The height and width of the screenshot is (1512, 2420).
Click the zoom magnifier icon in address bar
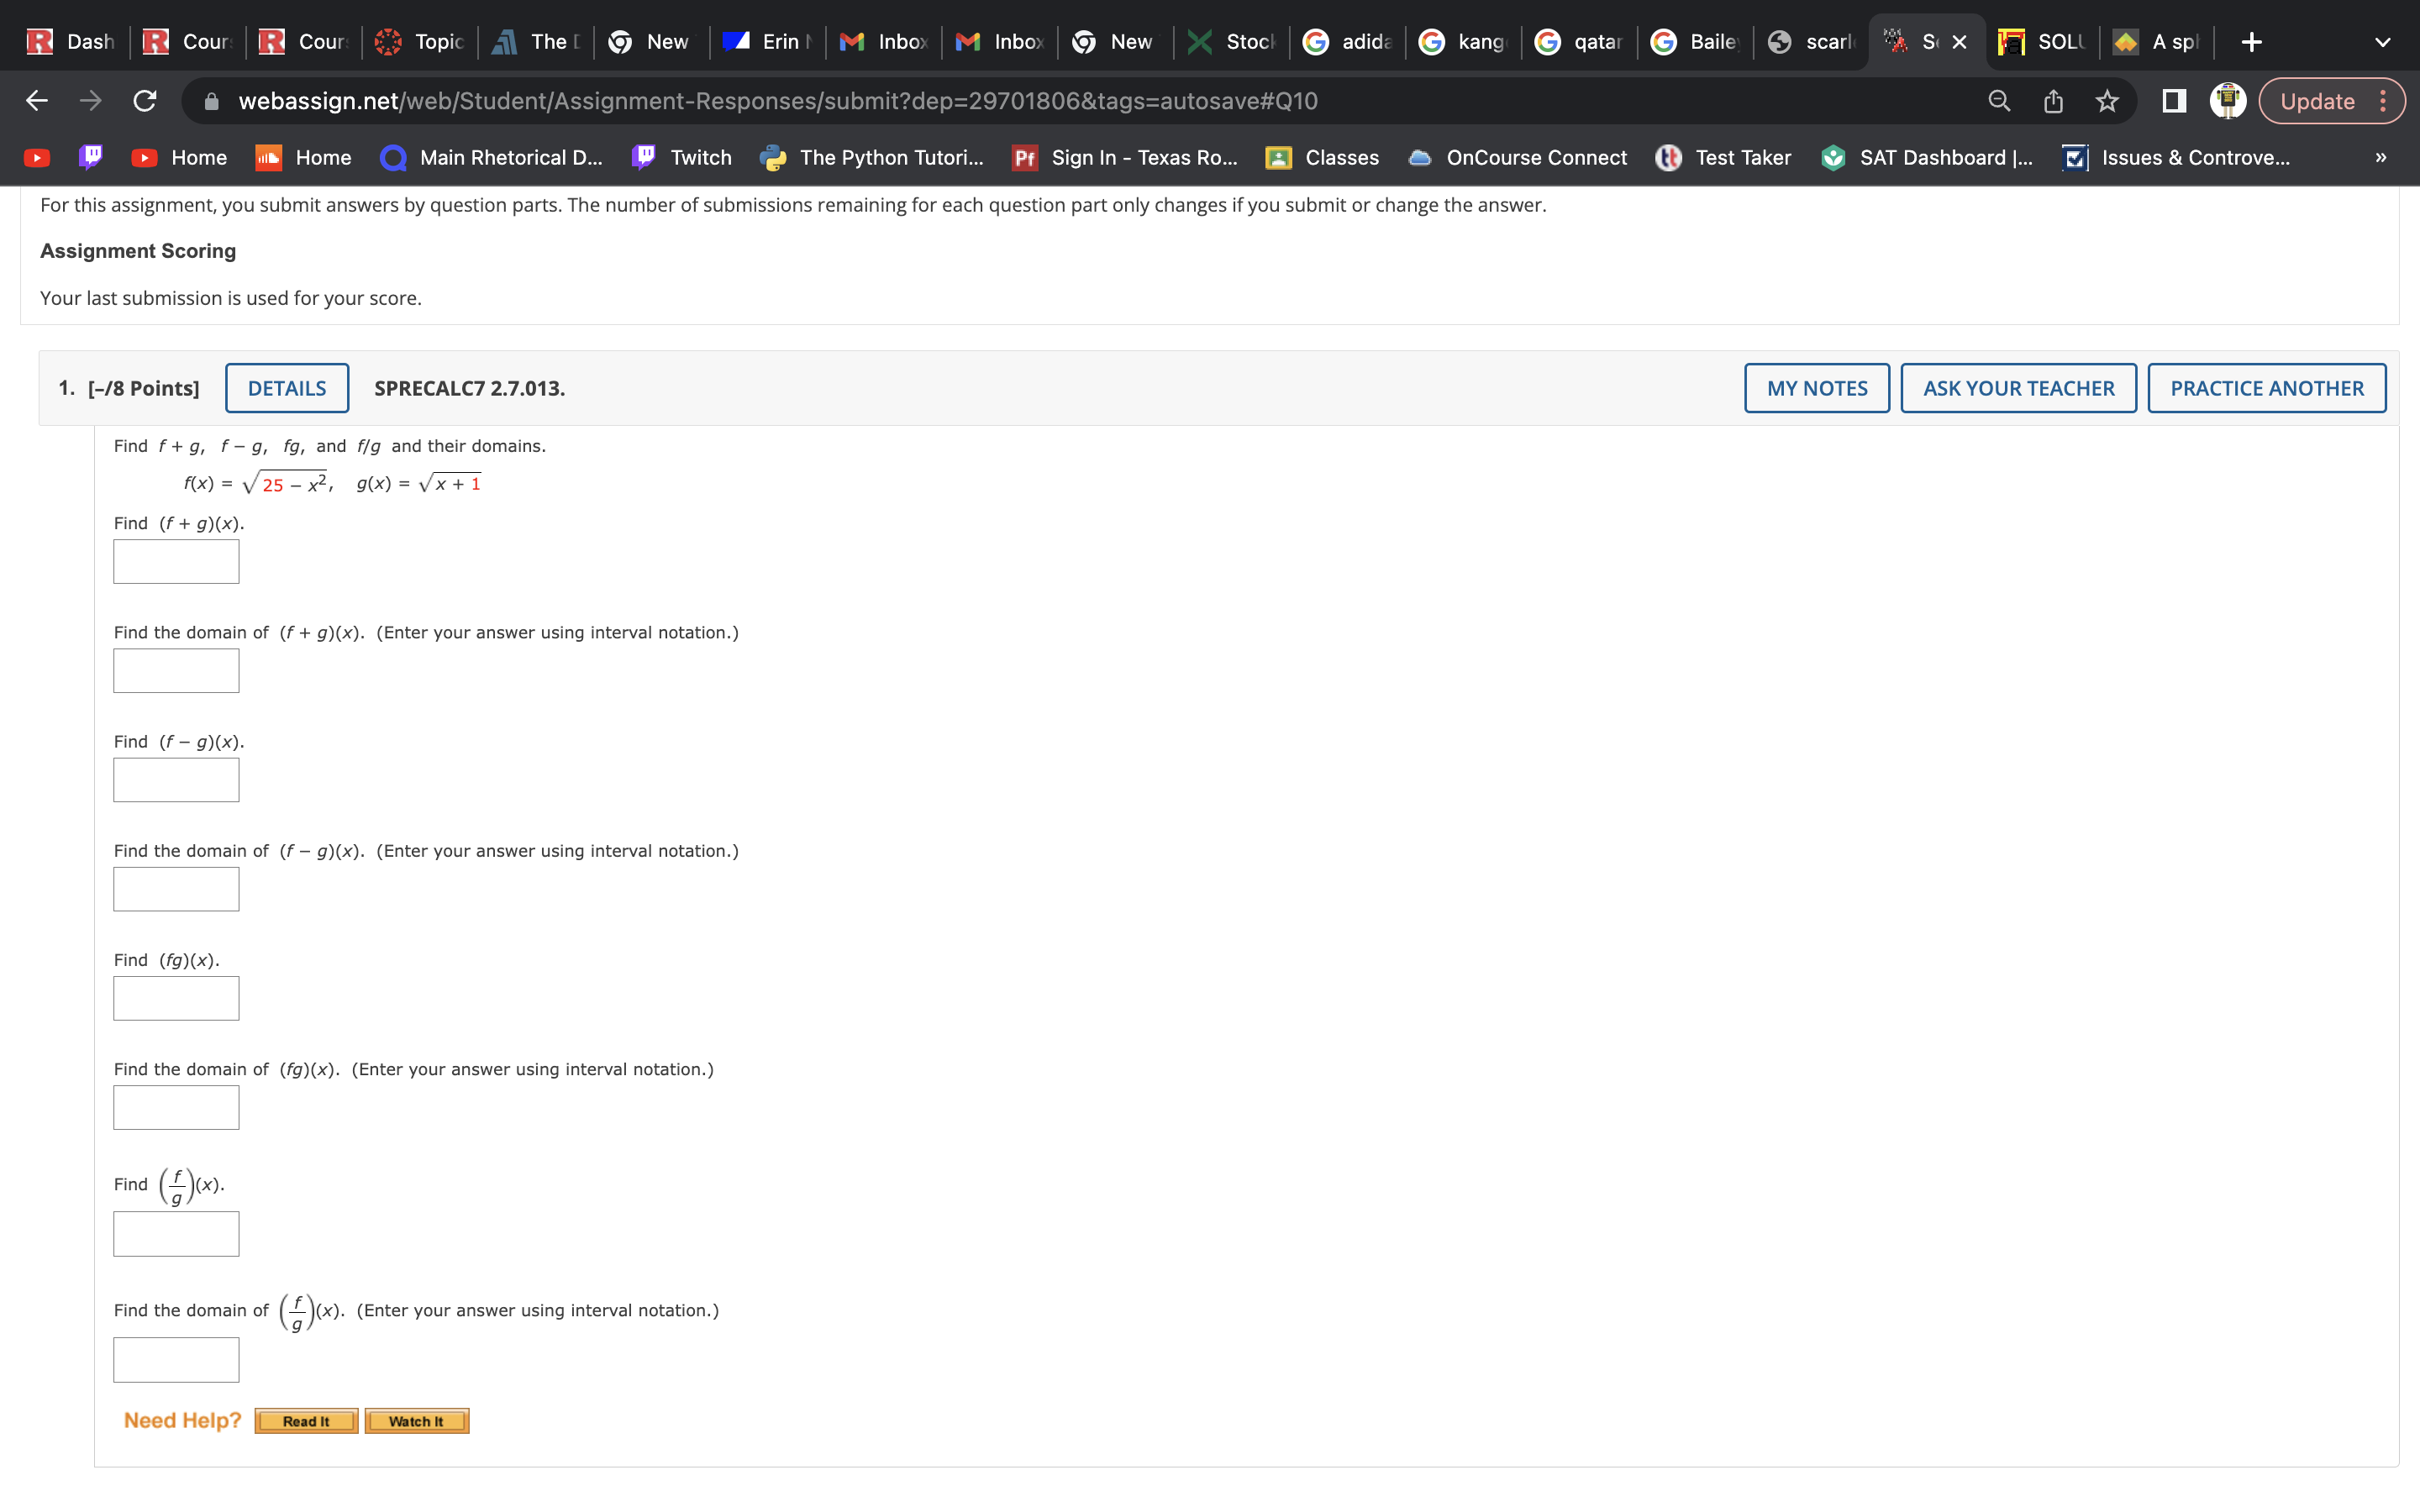1998,101
